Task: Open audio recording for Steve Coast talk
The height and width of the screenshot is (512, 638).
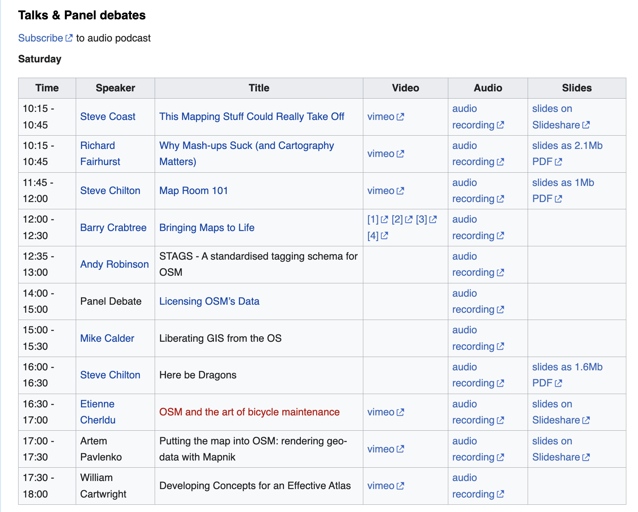Action: pos(478,117)
